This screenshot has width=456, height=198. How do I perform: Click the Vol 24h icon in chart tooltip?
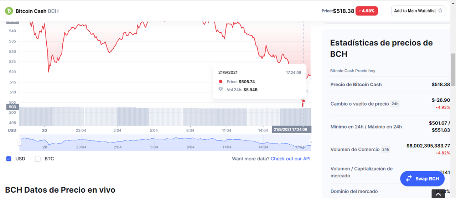[x=221, y=90]
